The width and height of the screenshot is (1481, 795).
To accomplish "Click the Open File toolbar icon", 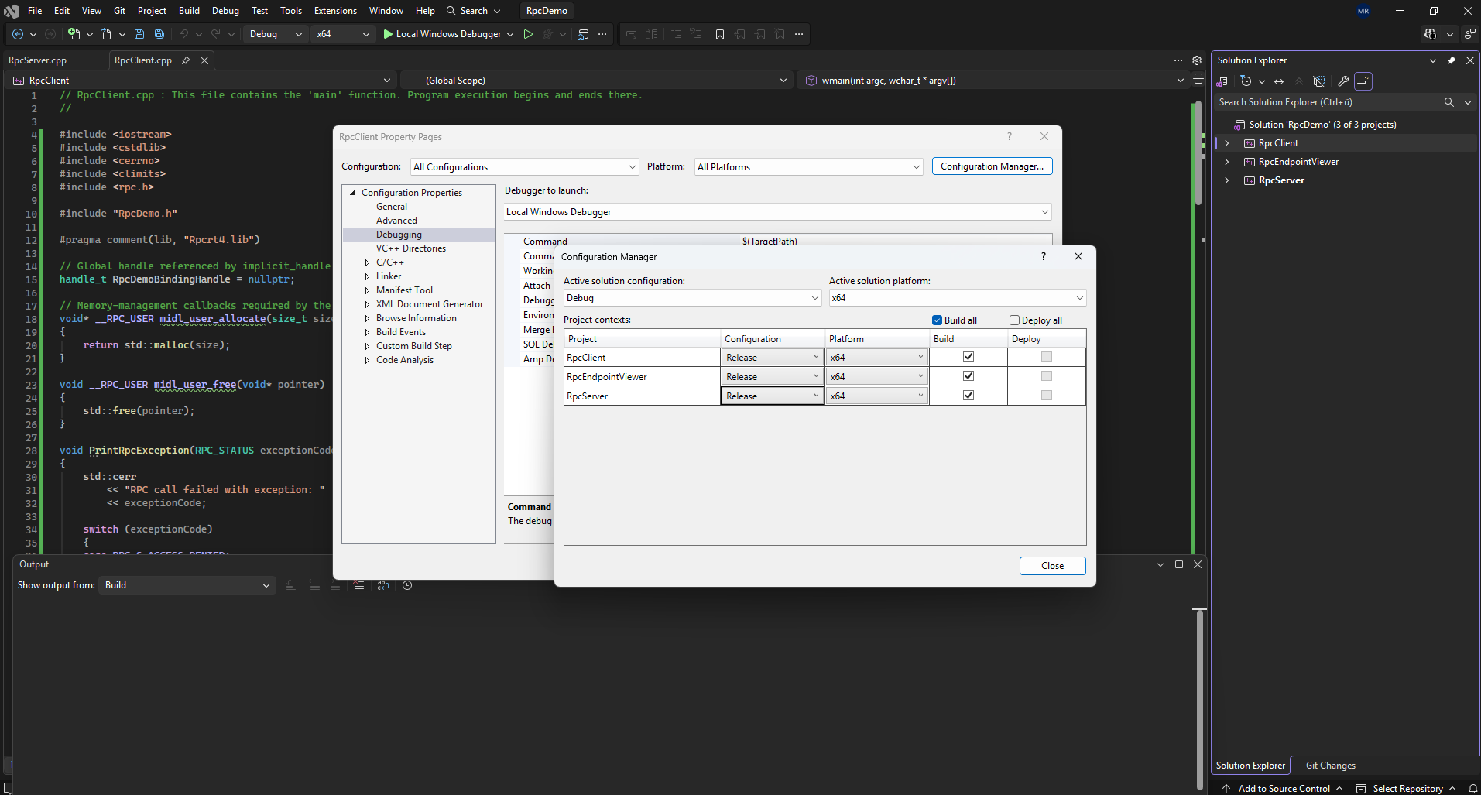I will click(x=107, y=34).
